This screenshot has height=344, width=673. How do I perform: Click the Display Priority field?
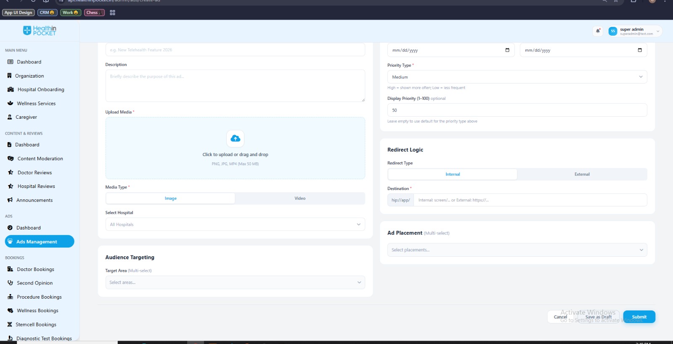click(x=517, y=110)
